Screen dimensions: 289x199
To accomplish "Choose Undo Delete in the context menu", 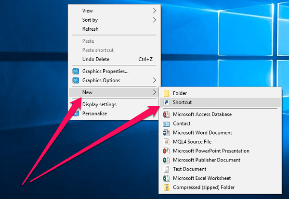I will click(x=96, y=59).
